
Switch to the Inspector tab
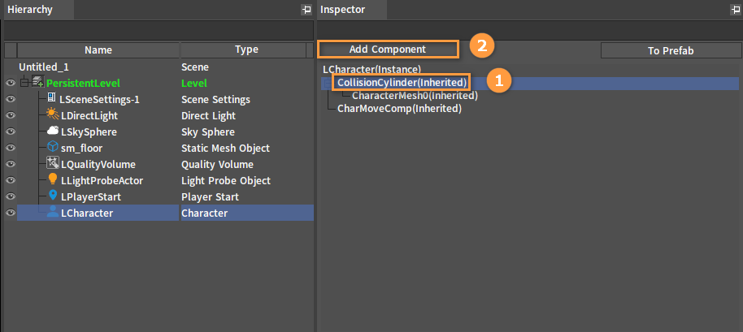[343, 10]
